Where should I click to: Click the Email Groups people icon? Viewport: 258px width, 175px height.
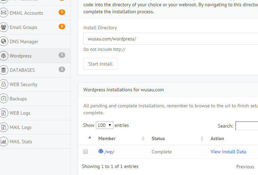tap(3, 27)
